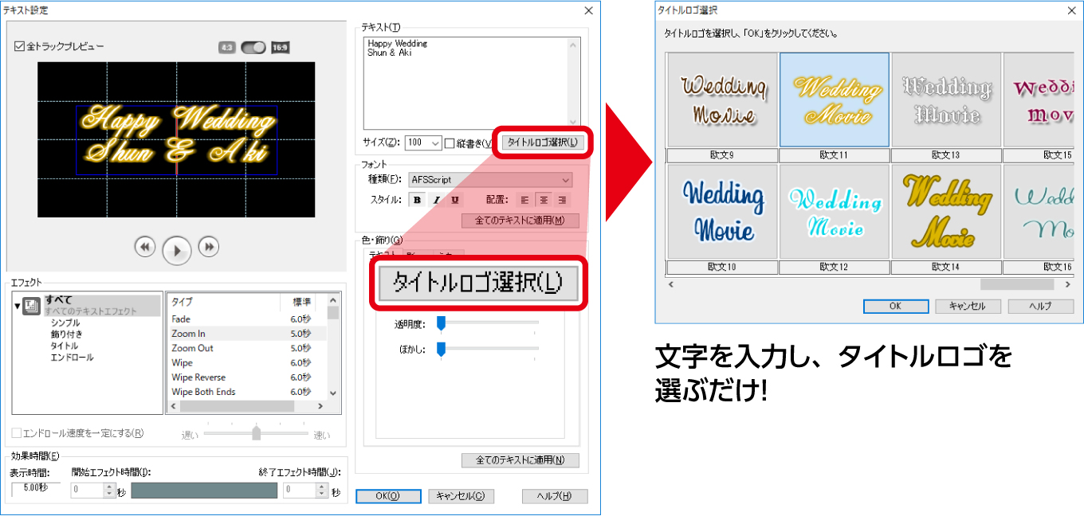The width and height of the screenshot is (1084, 520).
Task: Click the fast-forward playback icon
Action: [209, 247]
